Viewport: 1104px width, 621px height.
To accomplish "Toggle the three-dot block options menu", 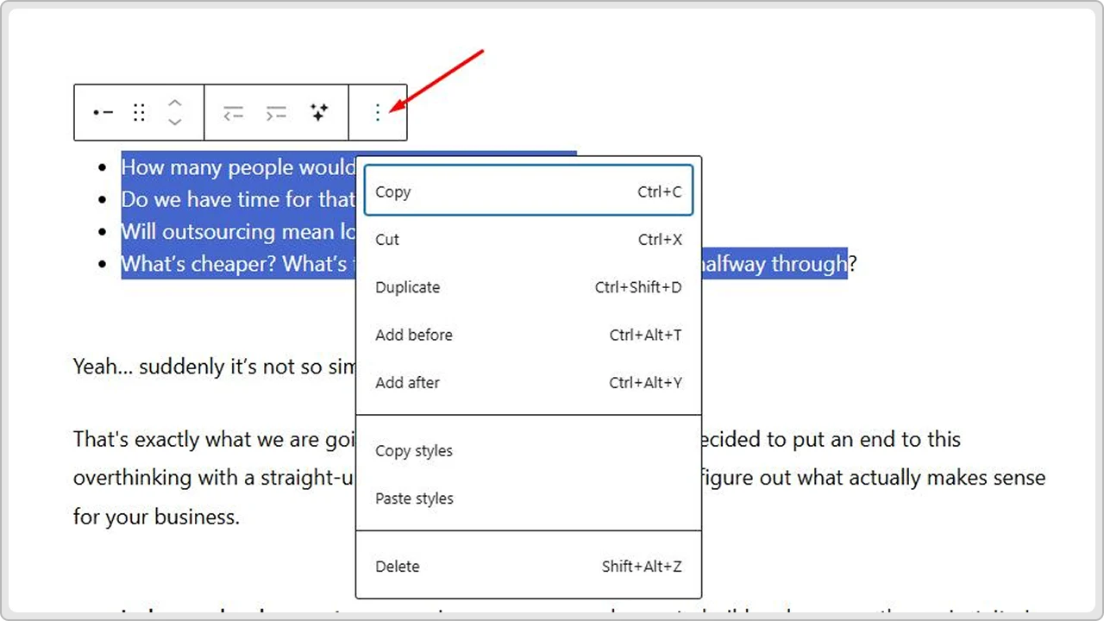I will [x=377, y=112].
